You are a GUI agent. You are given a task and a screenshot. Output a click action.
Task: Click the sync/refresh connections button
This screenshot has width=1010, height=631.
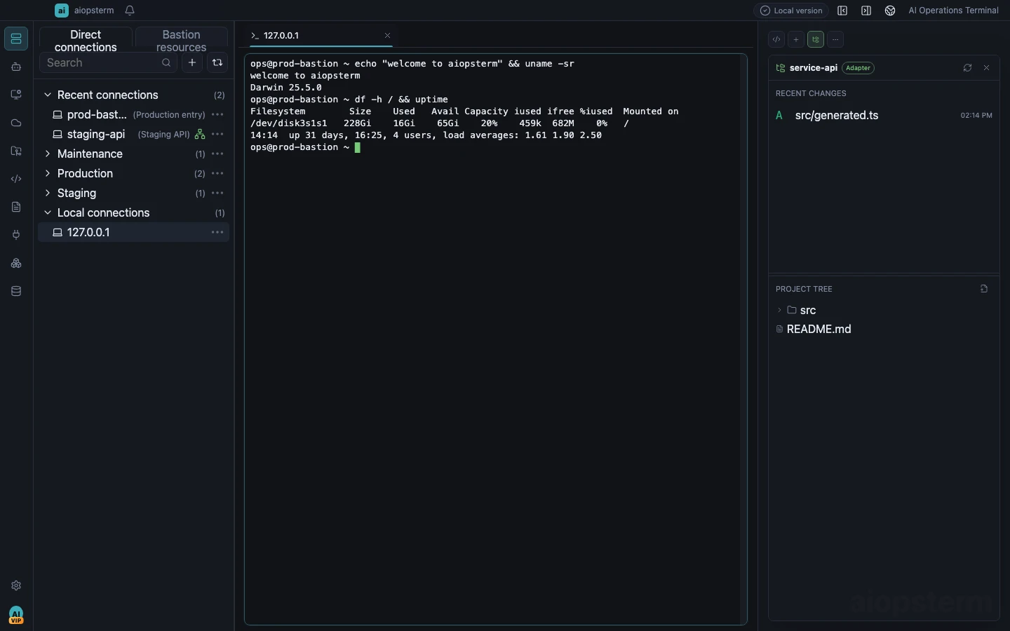click(217, 62)
